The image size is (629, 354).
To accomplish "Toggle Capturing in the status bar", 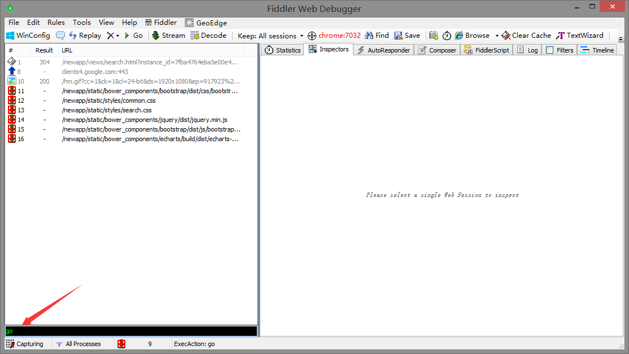I will [x=24, y=344].
